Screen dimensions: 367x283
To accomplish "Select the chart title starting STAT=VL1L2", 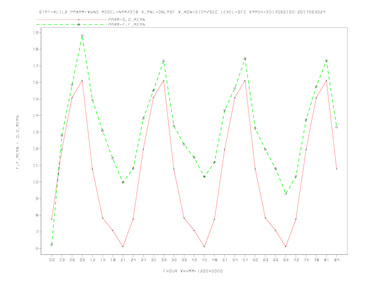I will pos(182,12).
